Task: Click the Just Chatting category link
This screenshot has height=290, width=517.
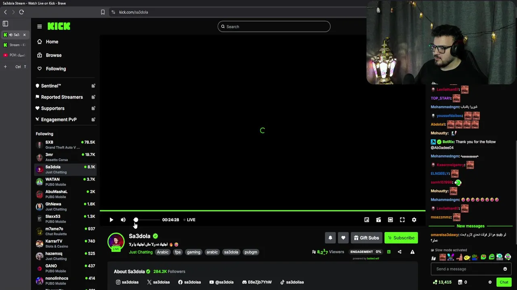Action: tap(141, 252)
